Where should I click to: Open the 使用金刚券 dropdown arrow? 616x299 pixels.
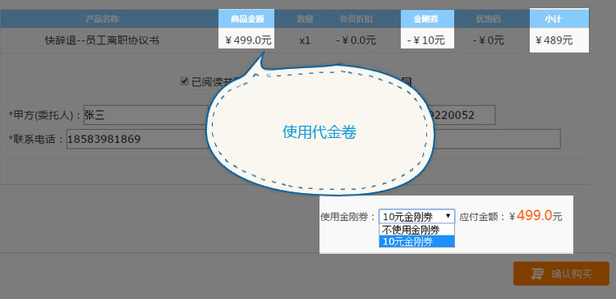click(448, 216)
